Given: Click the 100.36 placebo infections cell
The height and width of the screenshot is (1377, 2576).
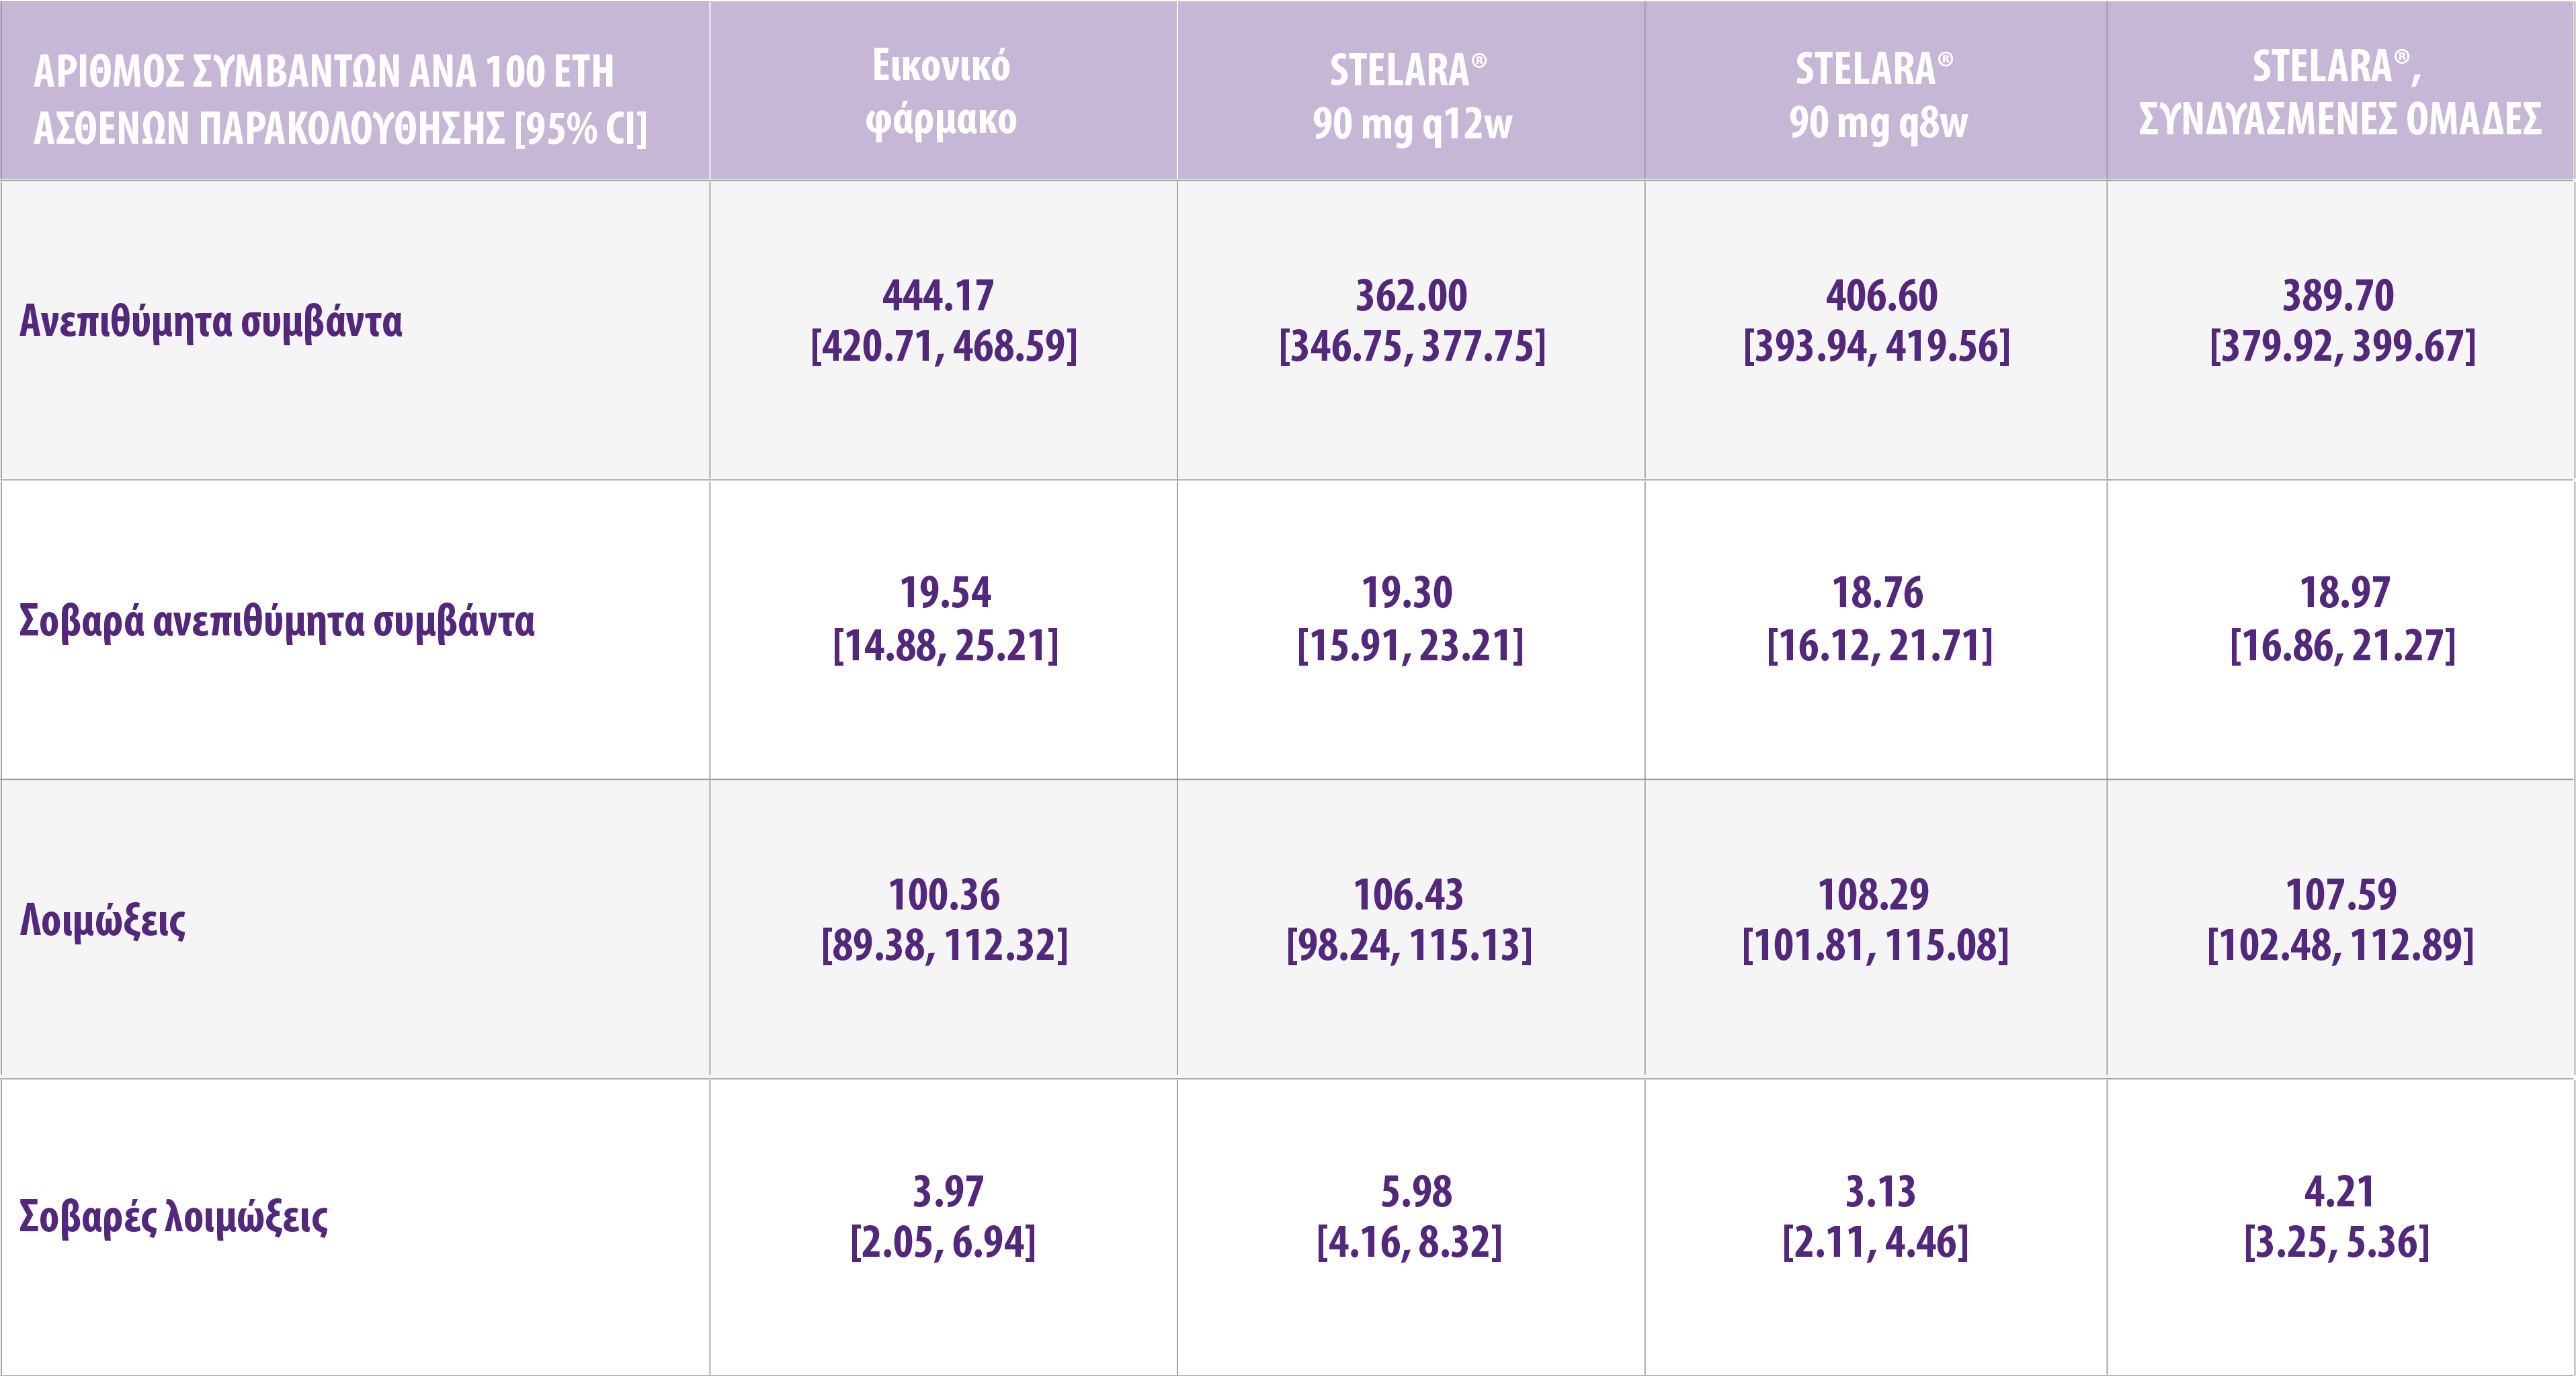Looking at the screenshot, I should coord(944,920).
